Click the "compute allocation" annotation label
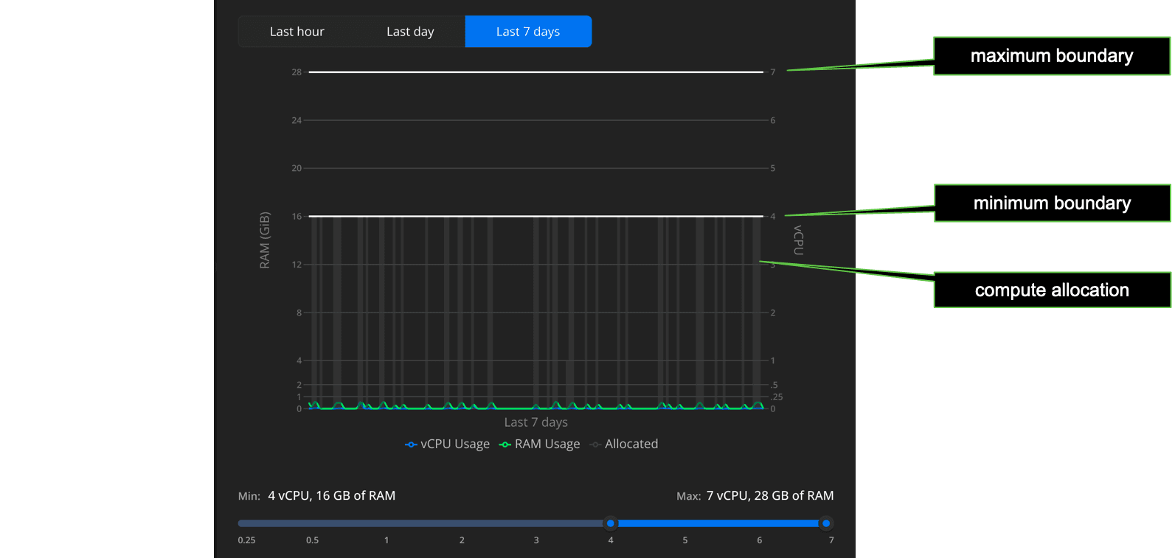 (x=1051, y=290)
